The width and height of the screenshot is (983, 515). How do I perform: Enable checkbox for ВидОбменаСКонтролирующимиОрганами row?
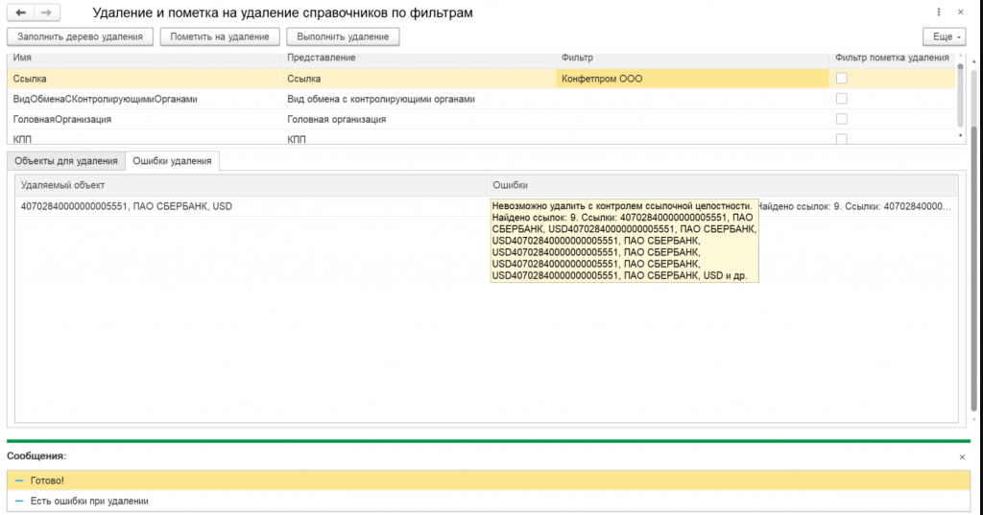tap(841, 99)
